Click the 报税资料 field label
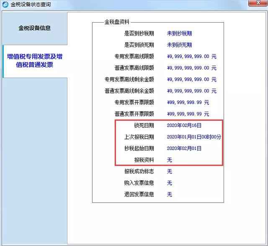The width and height of the screenshot is (268, 246). pyautogui.click(x=144, y=160)
